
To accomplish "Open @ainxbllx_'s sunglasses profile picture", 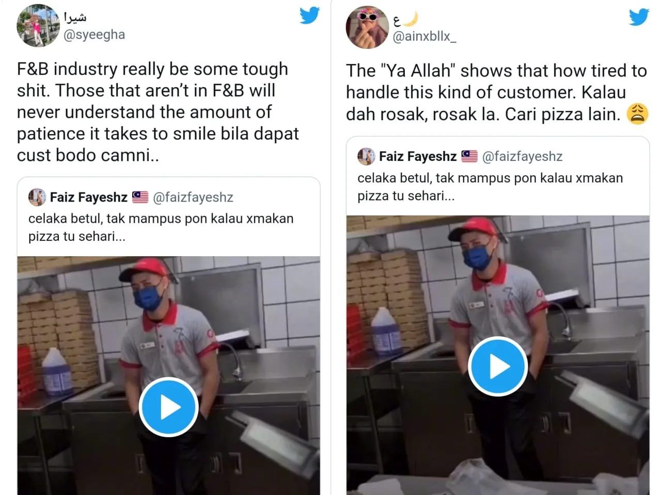I will pyautogui.click(x=367, y=27).
